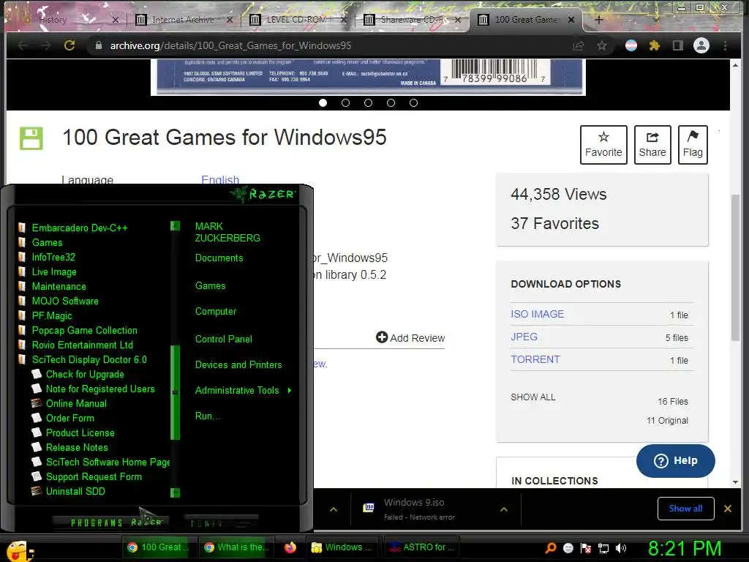This screenshot has width=749, height=562.
Task: Launch Check for Upgrade shortcut
Action: tap(85, 374)
